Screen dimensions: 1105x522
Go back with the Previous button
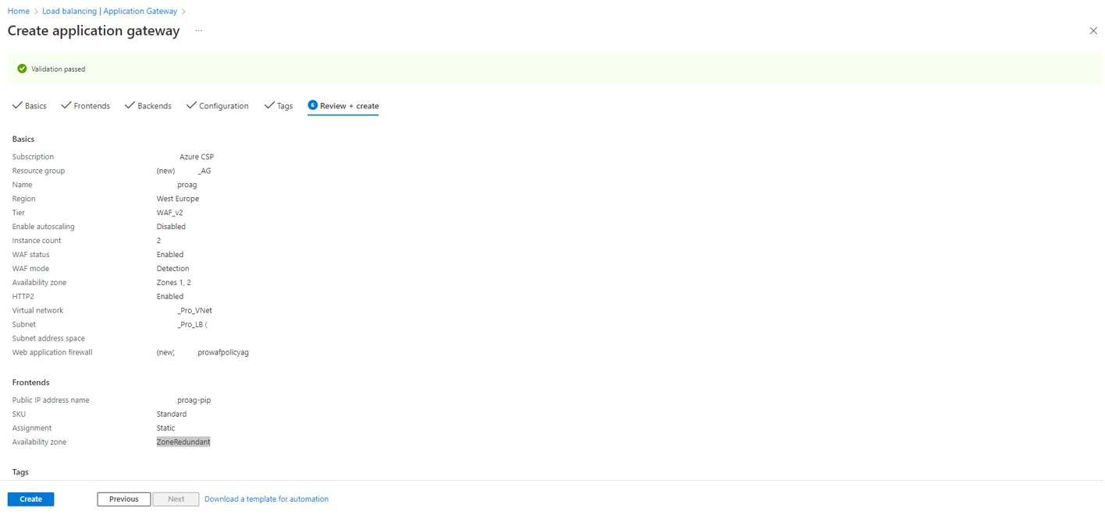click(x=123, y=499)
